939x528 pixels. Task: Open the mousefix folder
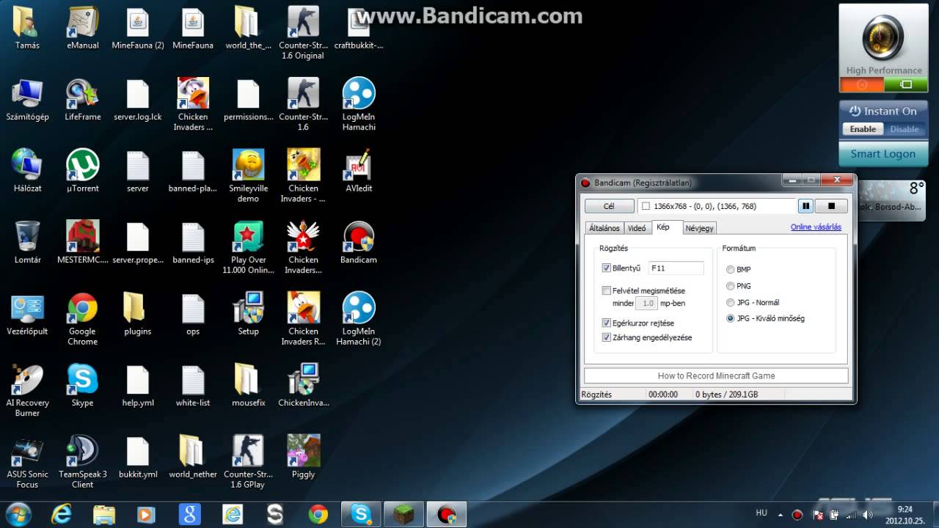[248, 385]
